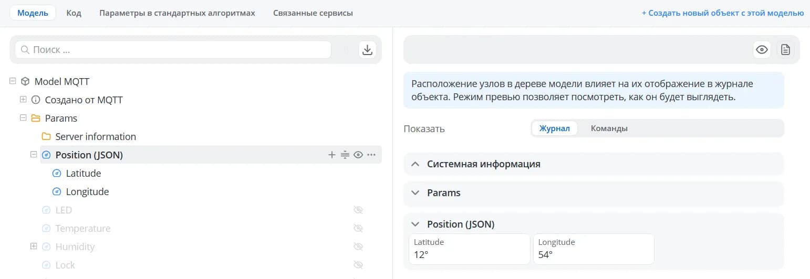Toggle visibility eye on Position (JSON) row
This screenshot has height=279, width=810.
[358, 155]
